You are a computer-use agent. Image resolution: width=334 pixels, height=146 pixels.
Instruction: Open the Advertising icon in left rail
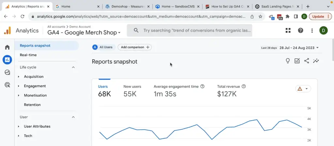point(7,85)
